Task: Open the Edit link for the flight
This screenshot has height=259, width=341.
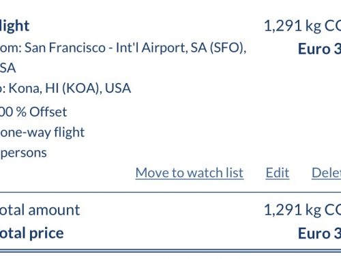Action: (x=278, y=173)
